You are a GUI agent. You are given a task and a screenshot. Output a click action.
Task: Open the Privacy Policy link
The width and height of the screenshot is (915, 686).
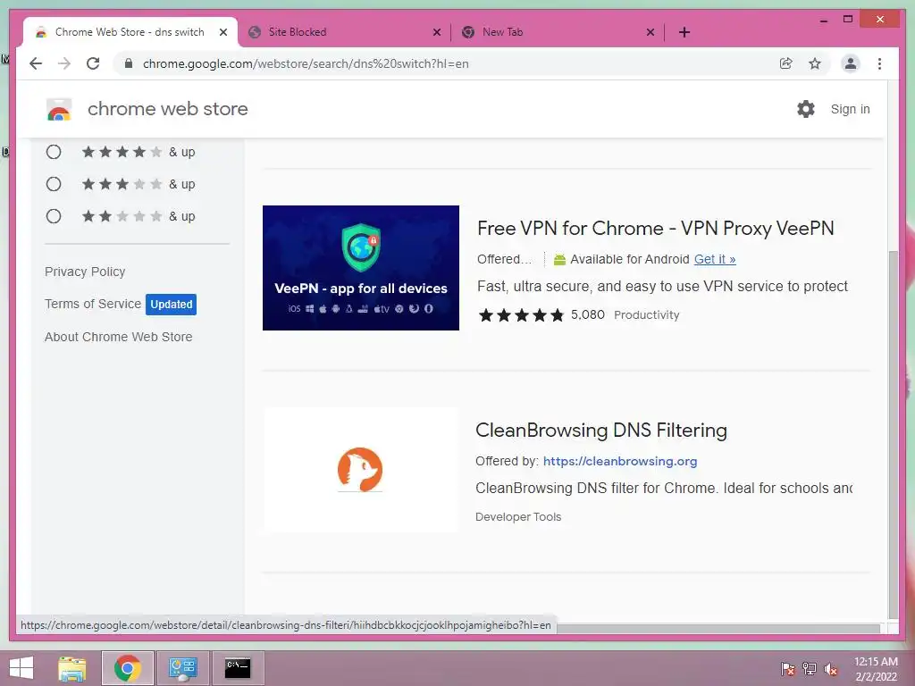(85, 272)
